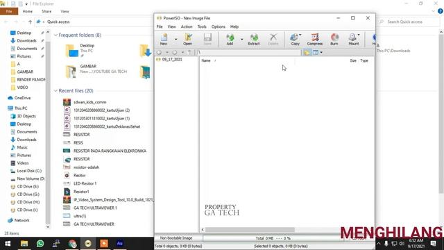Image resolution: width=444 pixels, height=250 pixels.
Task: Click the Add files icon in PowerISO
Action: tap(230, 39)
